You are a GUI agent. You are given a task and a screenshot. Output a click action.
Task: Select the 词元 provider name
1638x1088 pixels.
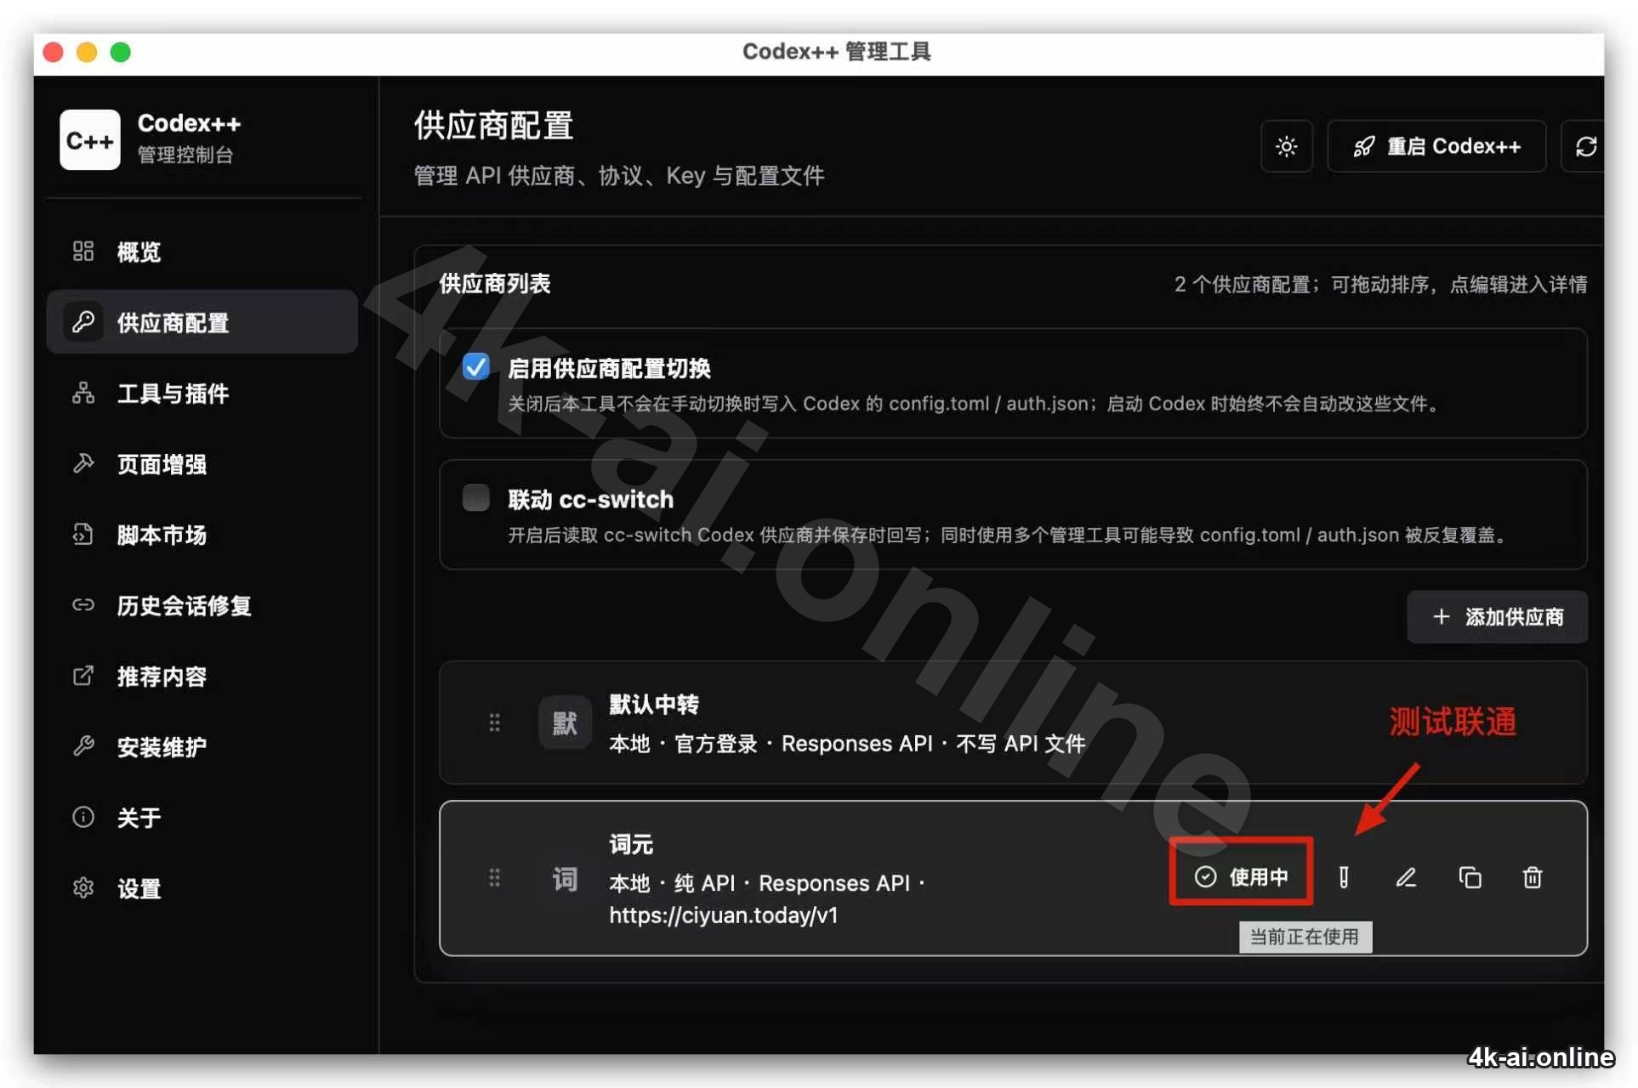click(x=631, y=844)
